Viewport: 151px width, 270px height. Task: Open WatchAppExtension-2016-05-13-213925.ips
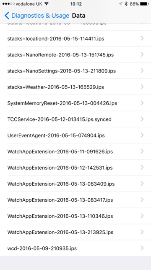click(75, 232)
